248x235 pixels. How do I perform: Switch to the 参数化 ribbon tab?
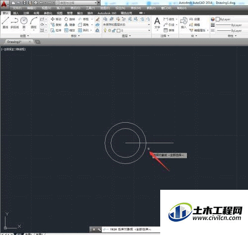point(48,13)
